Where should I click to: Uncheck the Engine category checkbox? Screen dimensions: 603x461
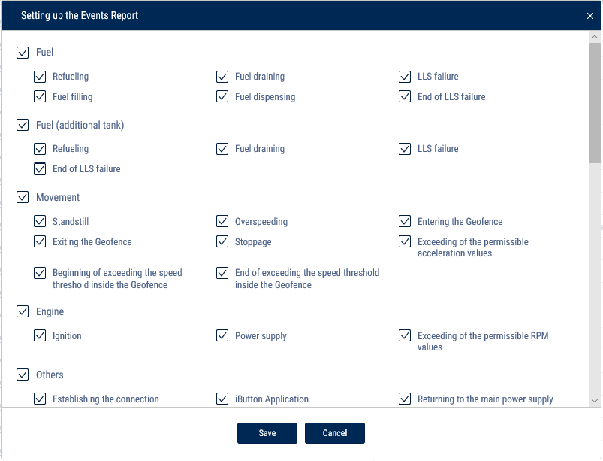pyautogui.click(x=23, y=311)
